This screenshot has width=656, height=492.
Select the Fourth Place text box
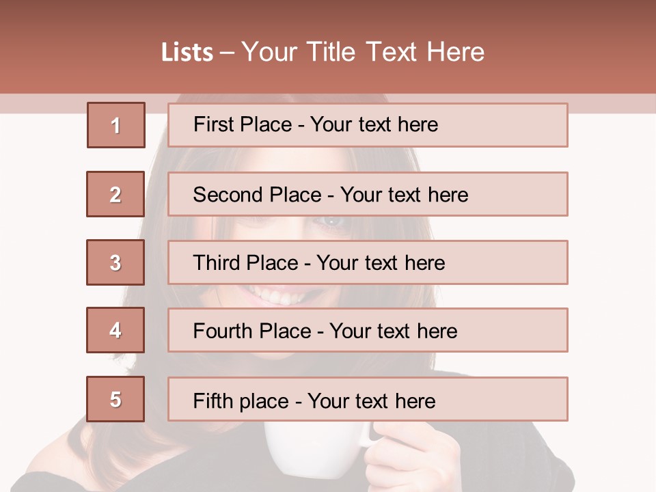pos(368,331)
